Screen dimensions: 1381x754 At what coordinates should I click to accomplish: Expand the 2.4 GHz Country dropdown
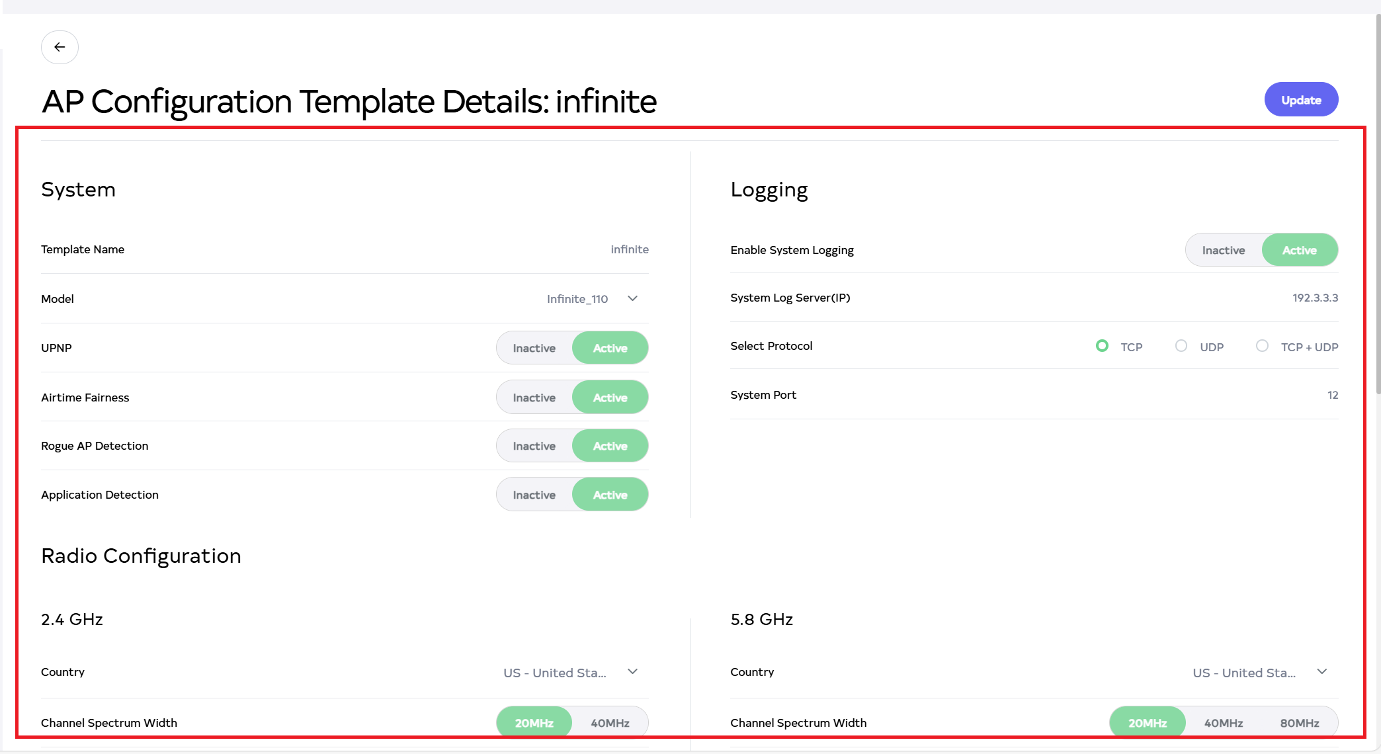632,672
